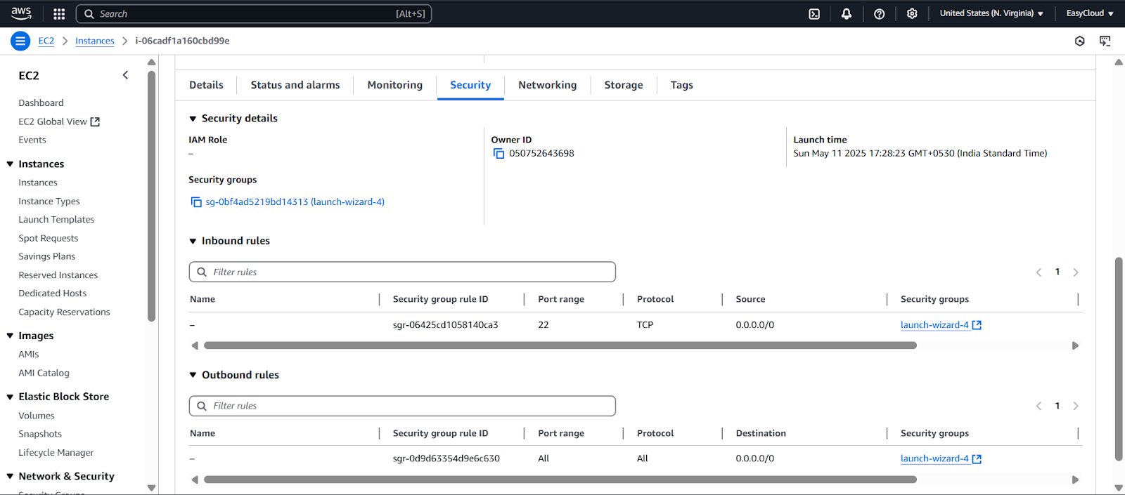Click the external-link icon on the inbound launch-wizard-4 link
The image size is (1125, 495).
pos(977,325)
